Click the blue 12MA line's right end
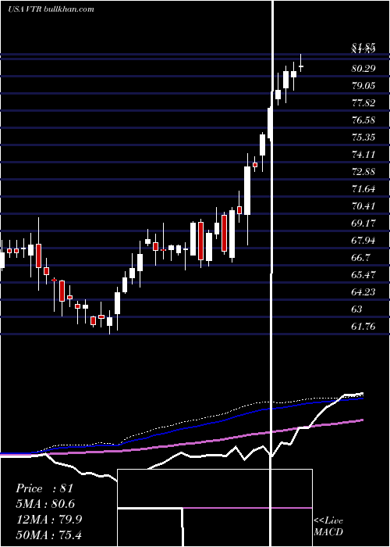 [x=362, y=398]
